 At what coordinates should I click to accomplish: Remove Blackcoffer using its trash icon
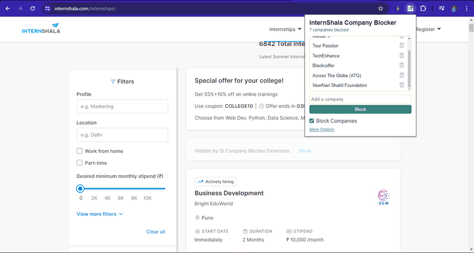[x=401, y=65]
